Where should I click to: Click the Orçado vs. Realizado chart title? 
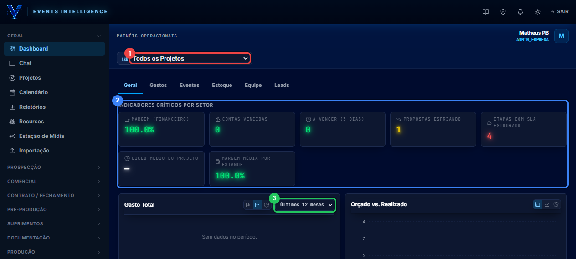coord(379,204)
